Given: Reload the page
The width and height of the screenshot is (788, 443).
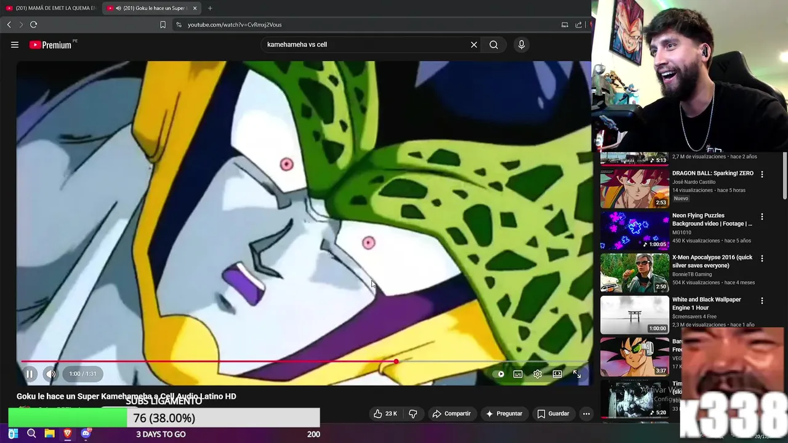Looking at the screenshot, I should [34, 25].
